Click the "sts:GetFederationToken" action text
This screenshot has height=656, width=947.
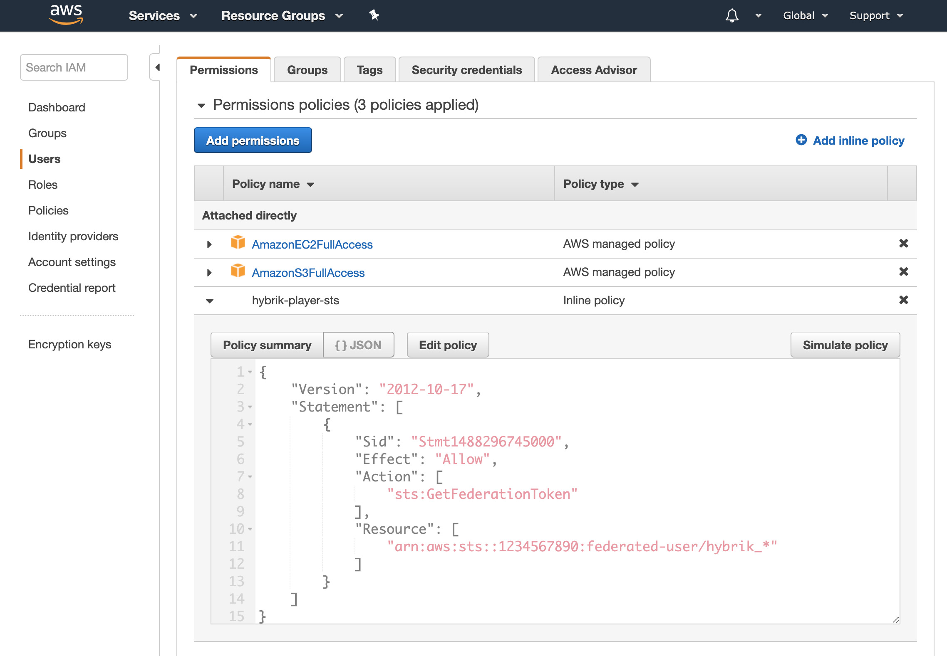482,494
